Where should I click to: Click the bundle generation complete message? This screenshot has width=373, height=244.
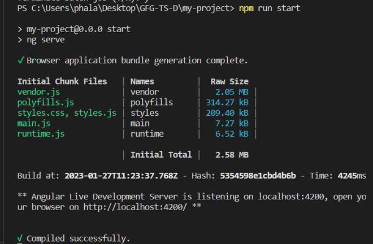coord(132,60)
